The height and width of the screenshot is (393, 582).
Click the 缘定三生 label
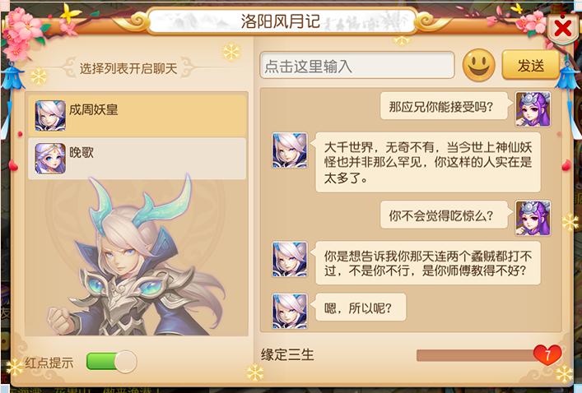click(287, 355)
